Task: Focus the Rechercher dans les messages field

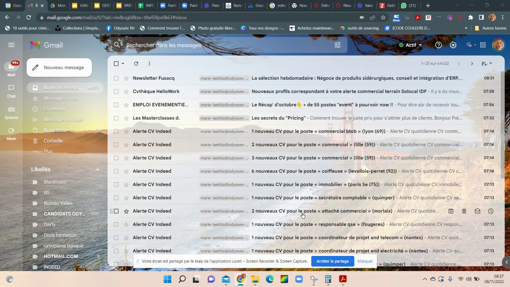Action: [x=227, y=45]
